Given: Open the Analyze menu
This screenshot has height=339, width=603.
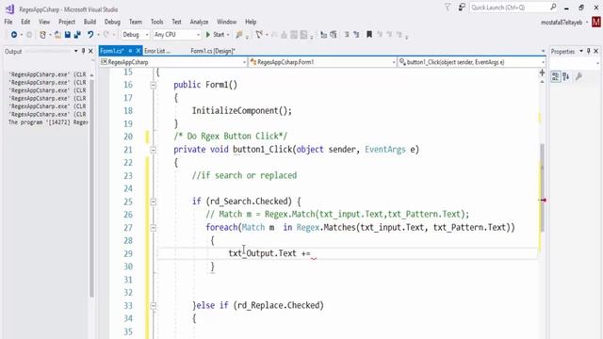Looking at the screenshot, I should 199,22.
